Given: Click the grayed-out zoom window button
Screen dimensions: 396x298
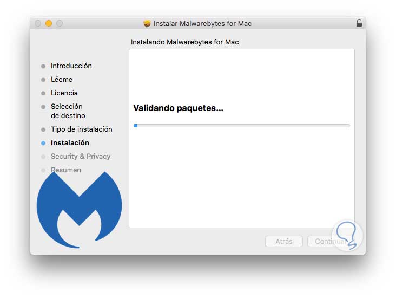Looking at the screenshot, I should click(60, 23).
